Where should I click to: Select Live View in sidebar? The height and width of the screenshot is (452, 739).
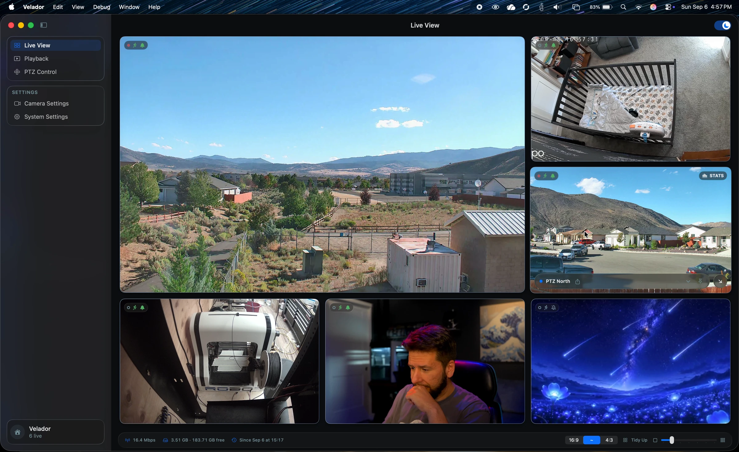(55, 46)
